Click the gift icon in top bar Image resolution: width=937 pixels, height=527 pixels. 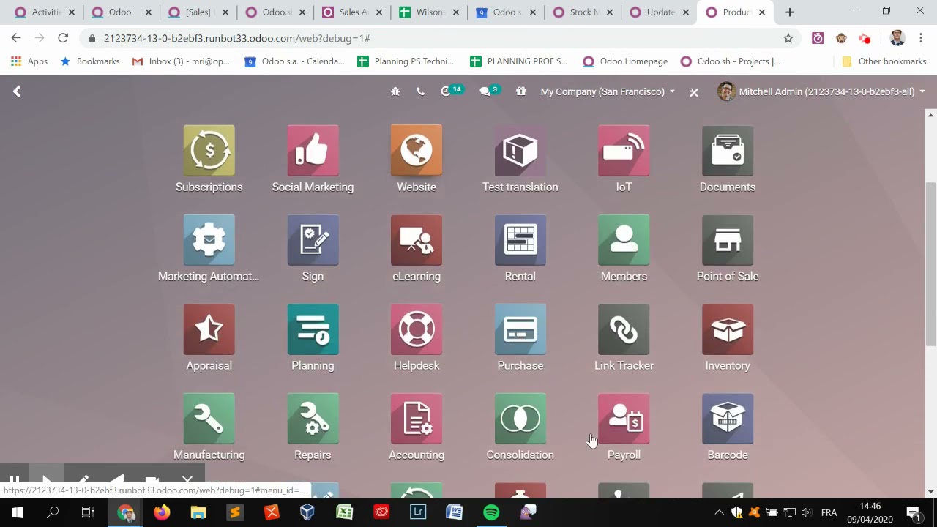520,91
